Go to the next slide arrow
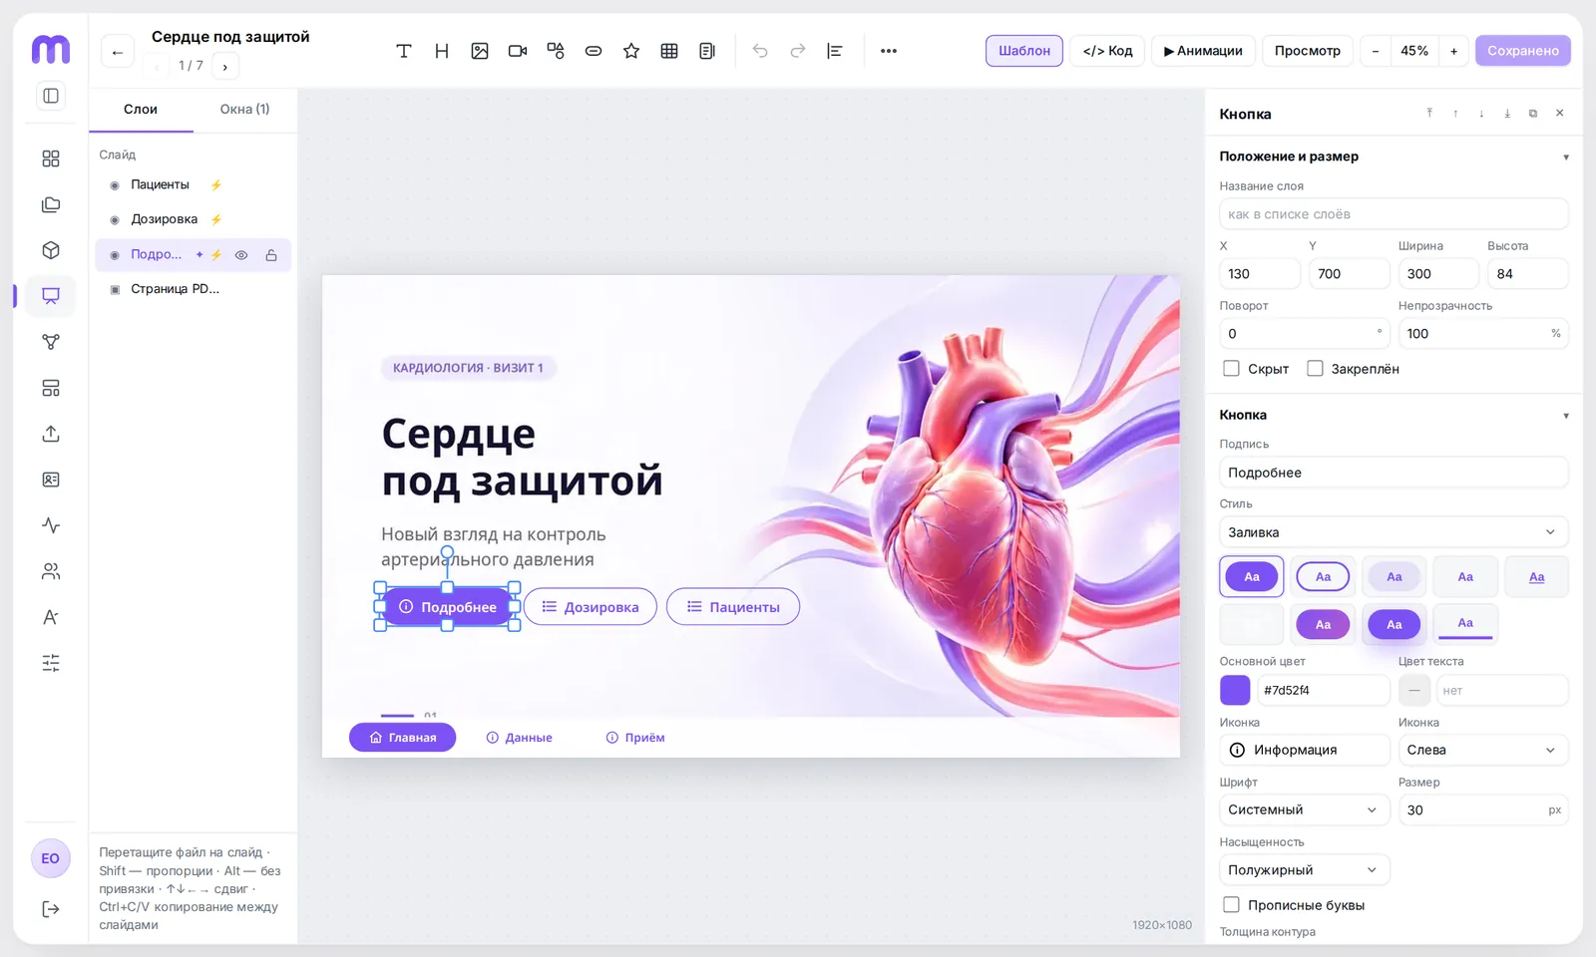Image resolution: width=1596 pixels, height=957 pixels. coord(225,67)
